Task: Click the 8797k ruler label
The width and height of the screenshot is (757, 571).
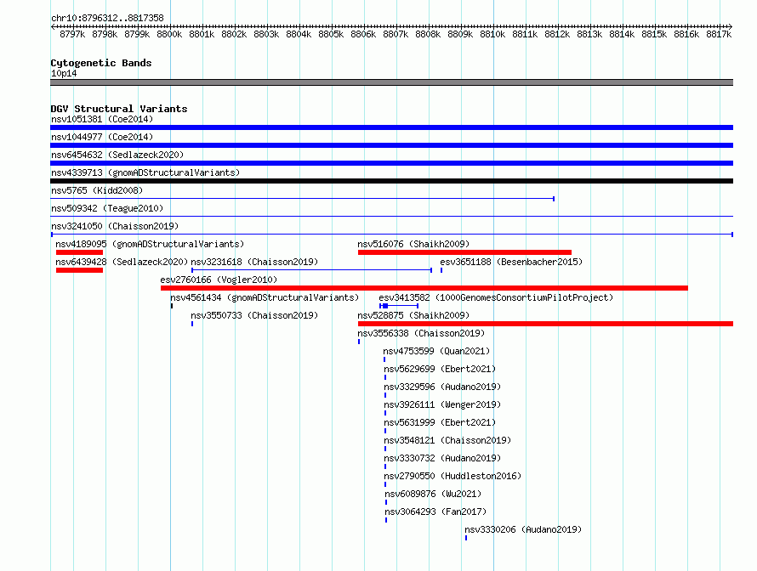Action: [72, 34]
